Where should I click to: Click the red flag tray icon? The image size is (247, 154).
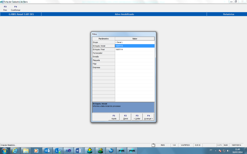coord(220,151)
